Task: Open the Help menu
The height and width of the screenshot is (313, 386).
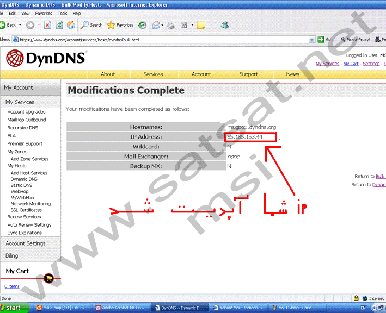Action: (x=77, y=14)
